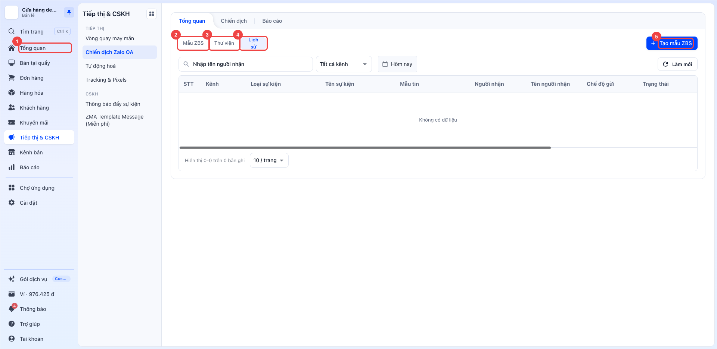Screen dimensions: 717x349
Task: Open Tự động hoá menu item
Action: pyautogui.click(x=119, y=66)
